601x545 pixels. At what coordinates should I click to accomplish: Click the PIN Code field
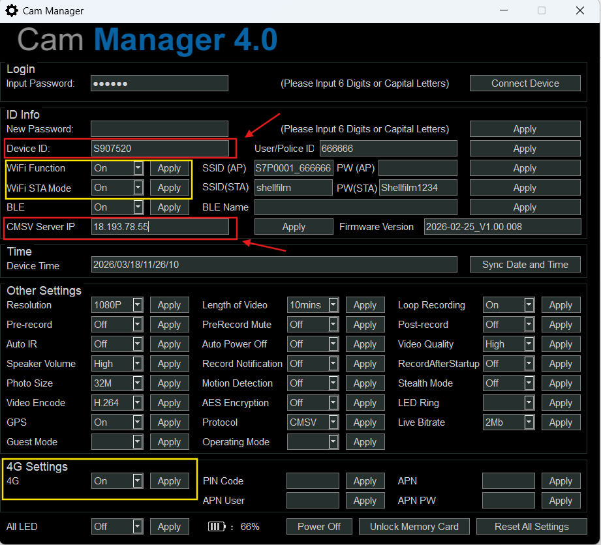[x=313, y=480]
